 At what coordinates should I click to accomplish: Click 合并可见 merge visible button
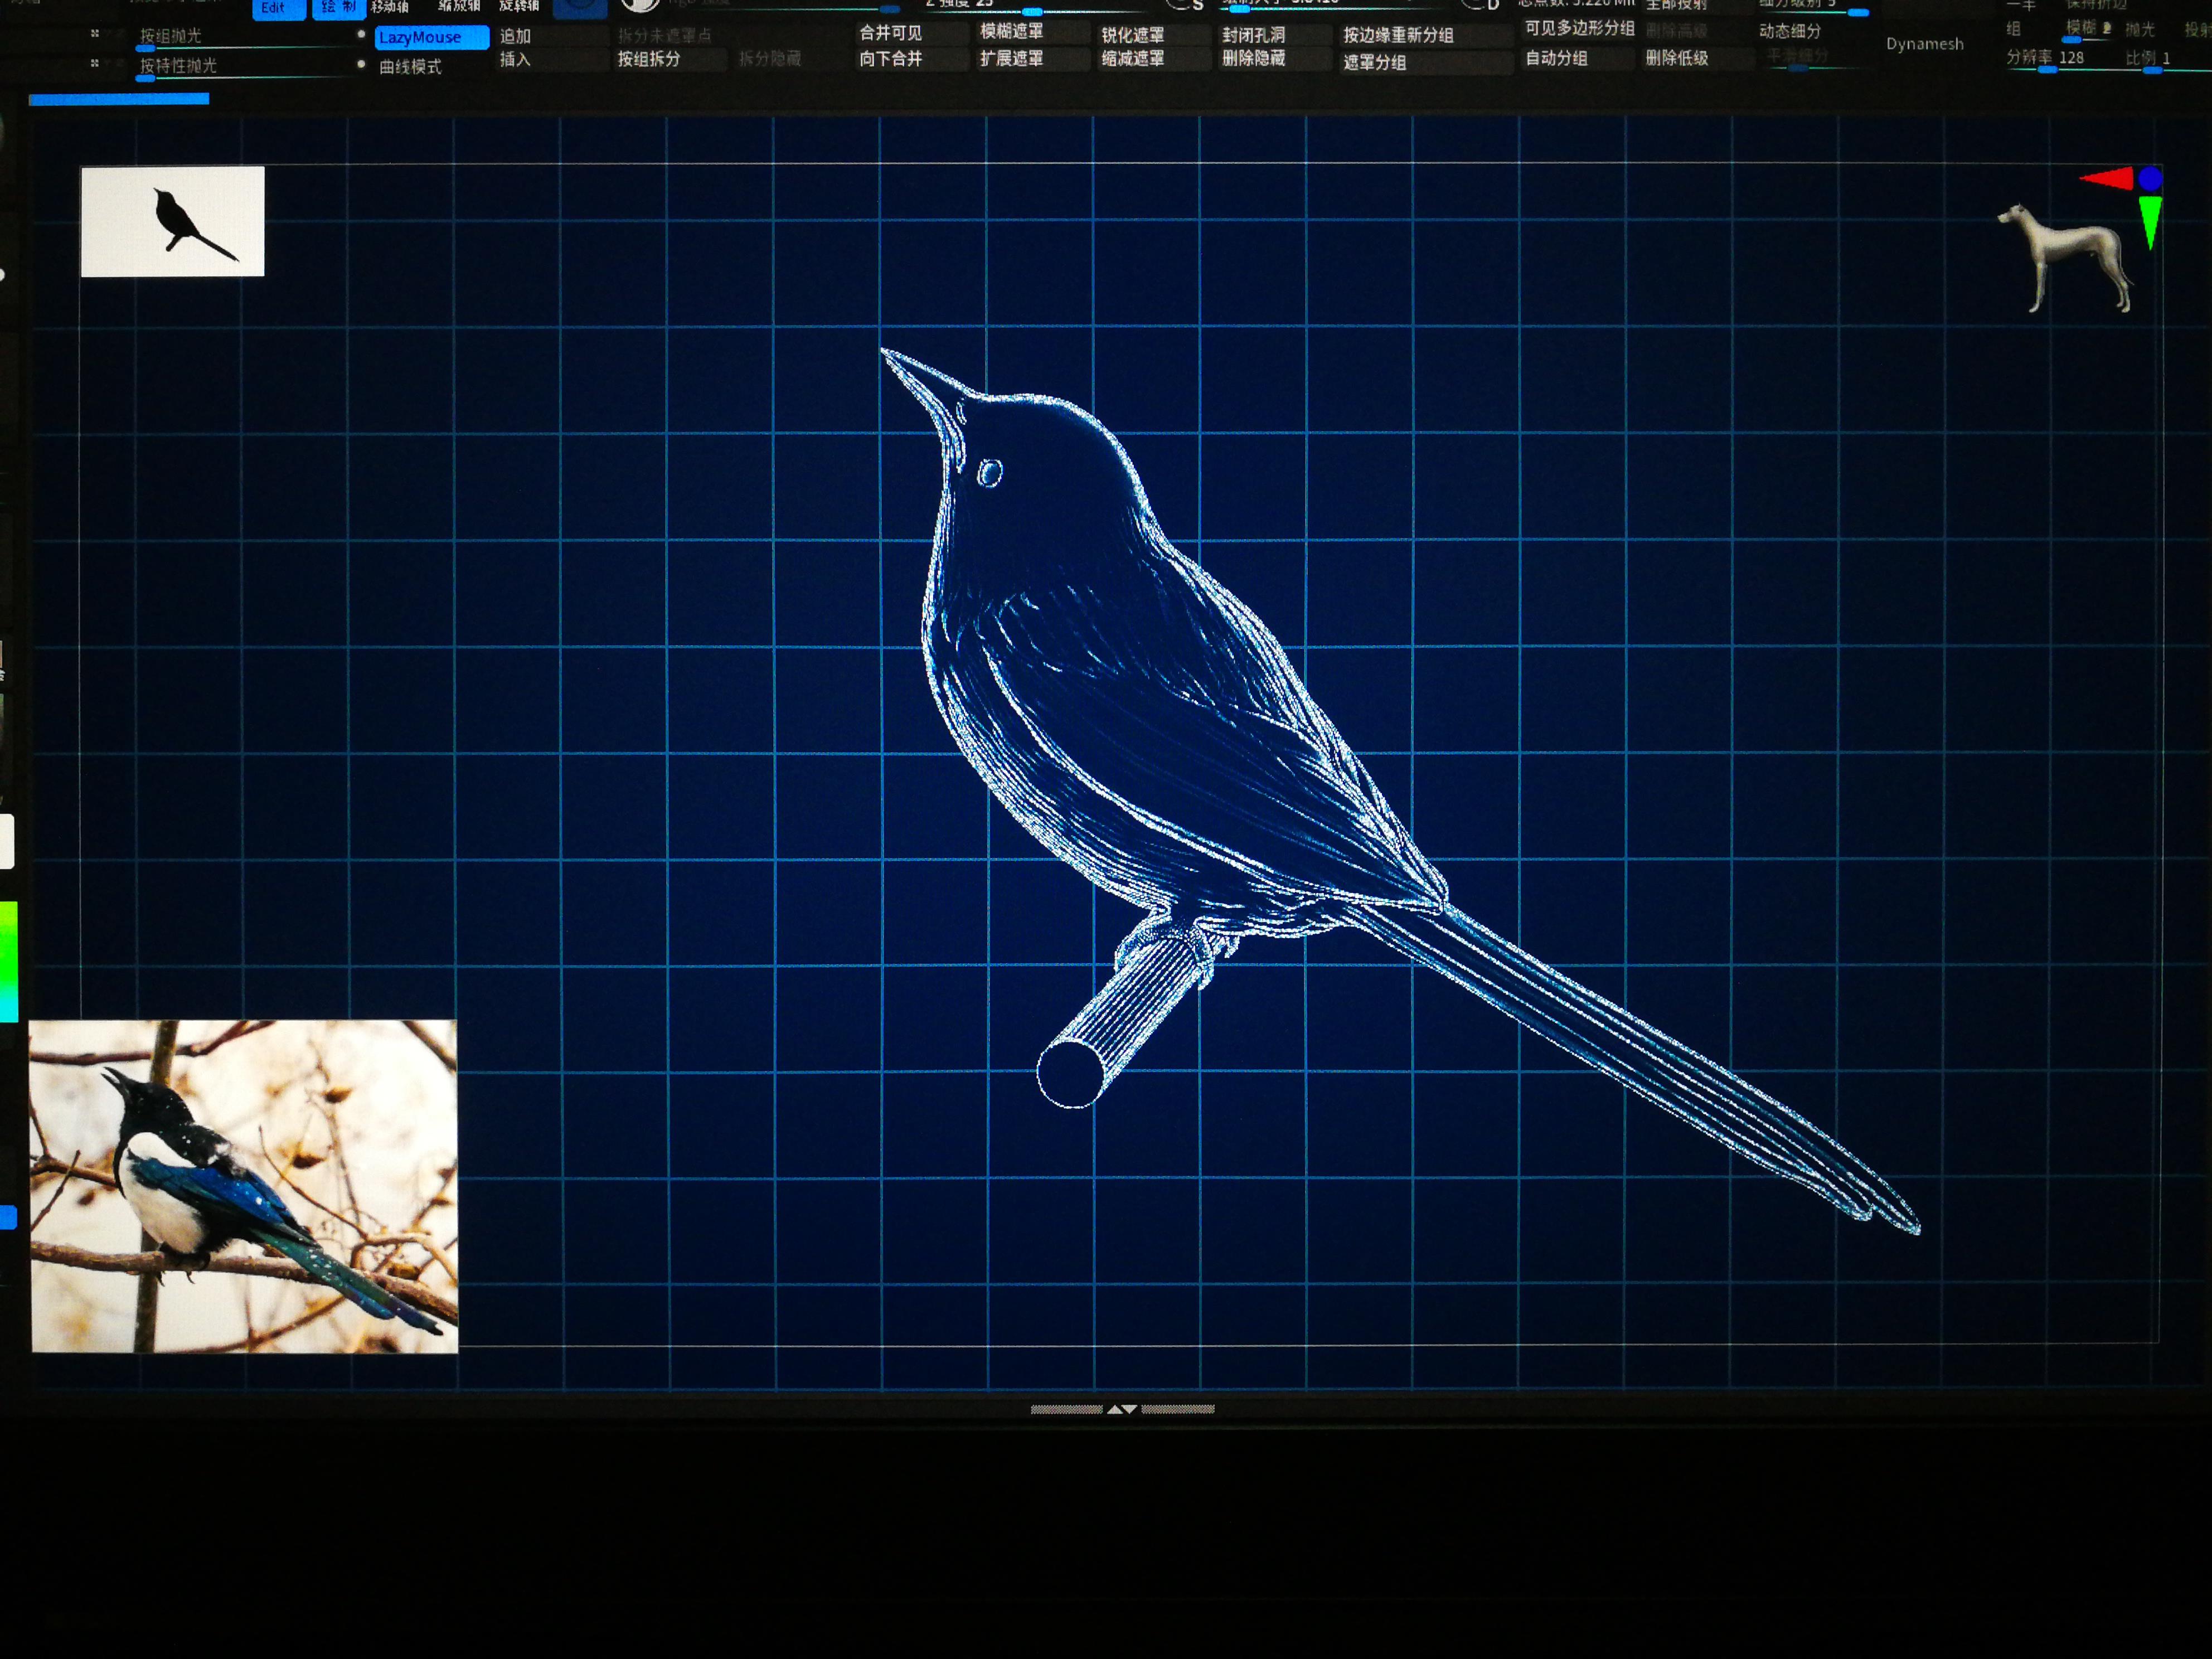pos(890,33)
